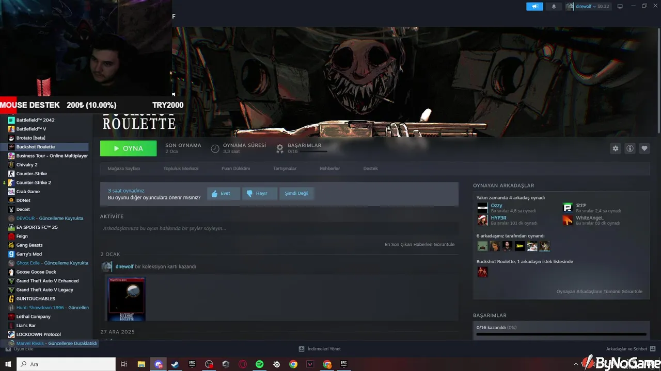Open Destek tab
Image resolution: width=661 pixels, height=371 pixels.
tap(370, 168)
